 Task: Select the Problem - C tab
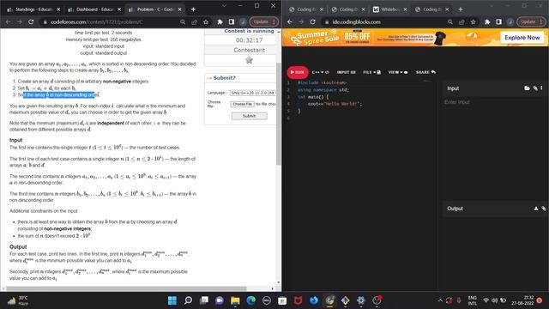[x=155, y=9]
